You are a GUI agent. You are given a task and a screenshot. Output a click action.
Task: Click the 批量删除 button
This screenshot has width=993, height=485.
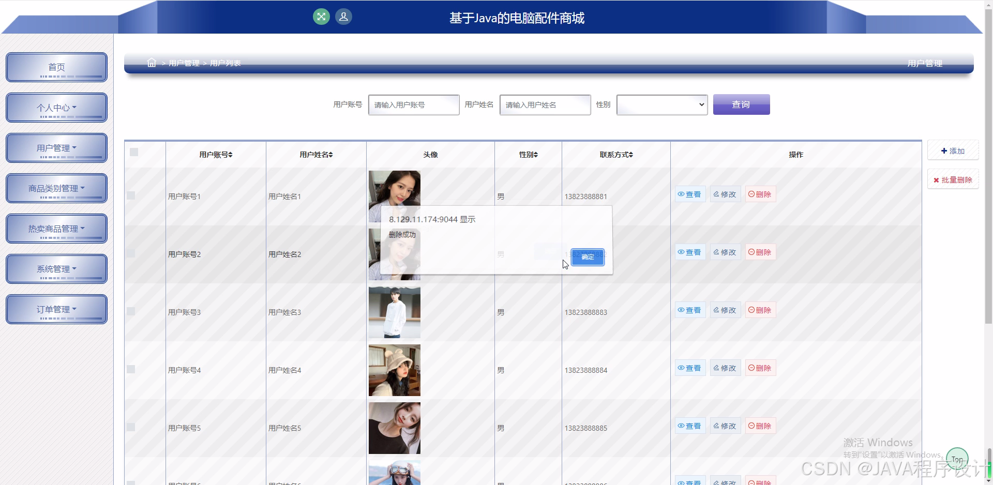coord(953,180)
